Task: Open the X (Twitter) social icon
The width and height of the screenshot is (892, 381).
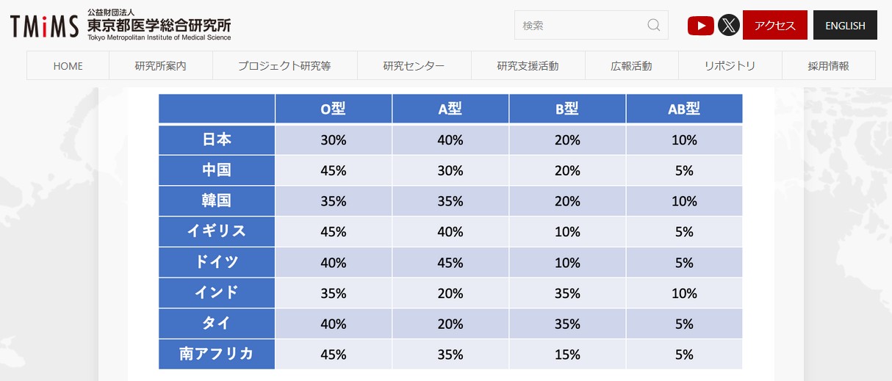Action: [x=728, y=26]
